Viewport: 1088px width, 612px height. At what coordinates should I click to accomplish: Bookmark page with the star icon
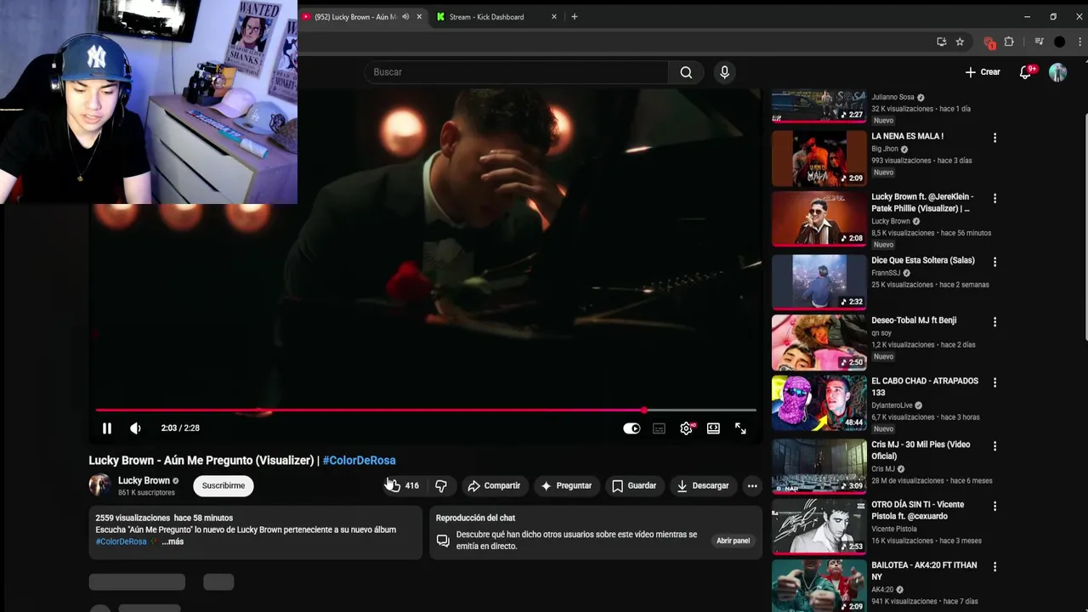960,42
